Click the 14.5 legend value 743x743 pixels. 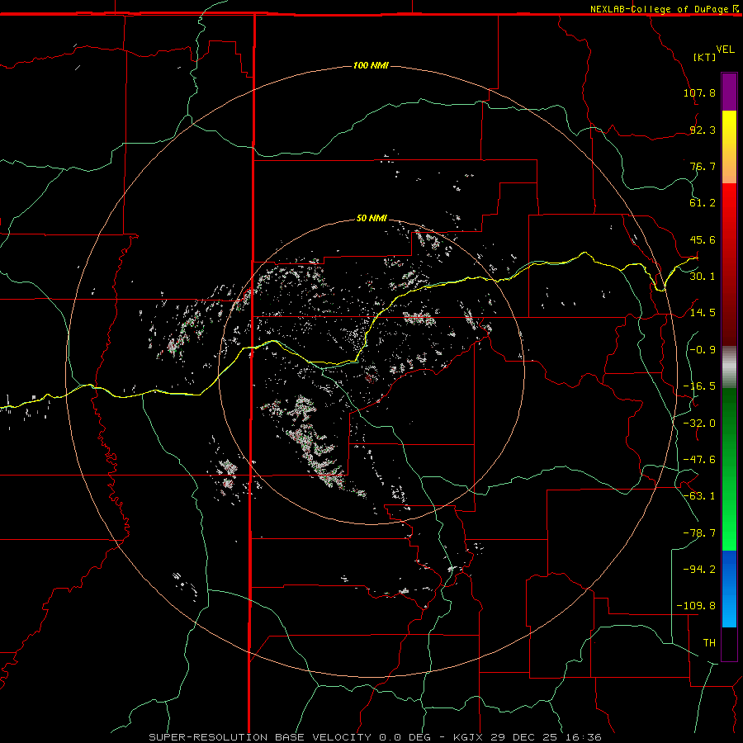[x=703, y=312]
